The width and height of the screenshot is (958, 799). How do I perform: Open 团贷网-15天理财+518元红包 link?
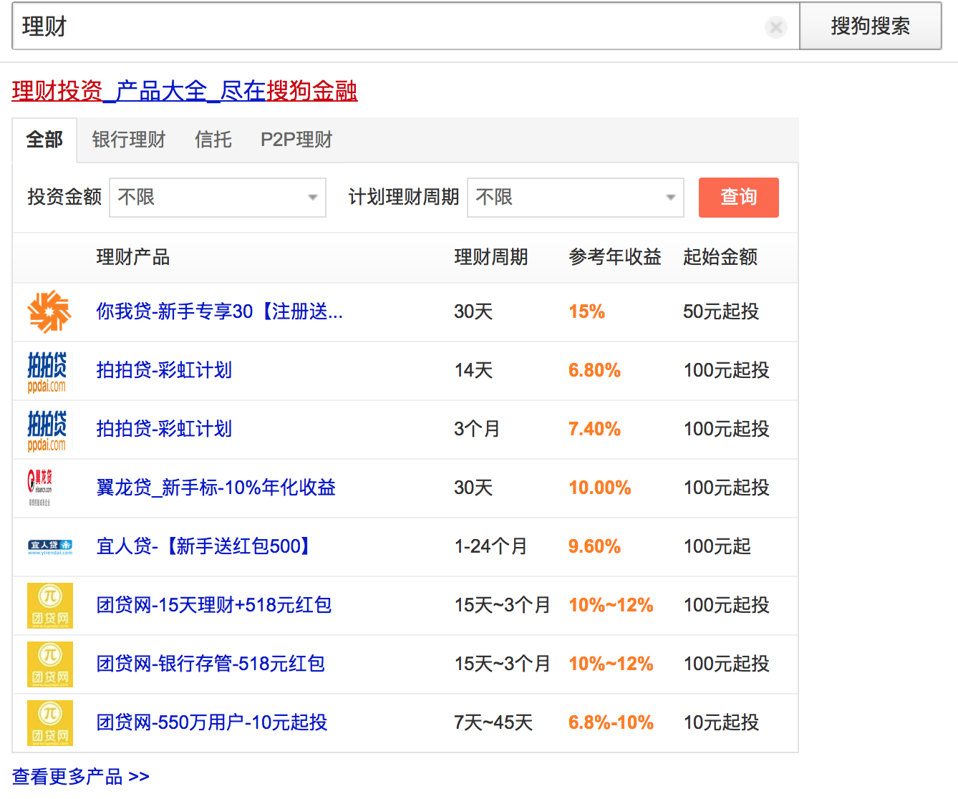pos(214,605)
